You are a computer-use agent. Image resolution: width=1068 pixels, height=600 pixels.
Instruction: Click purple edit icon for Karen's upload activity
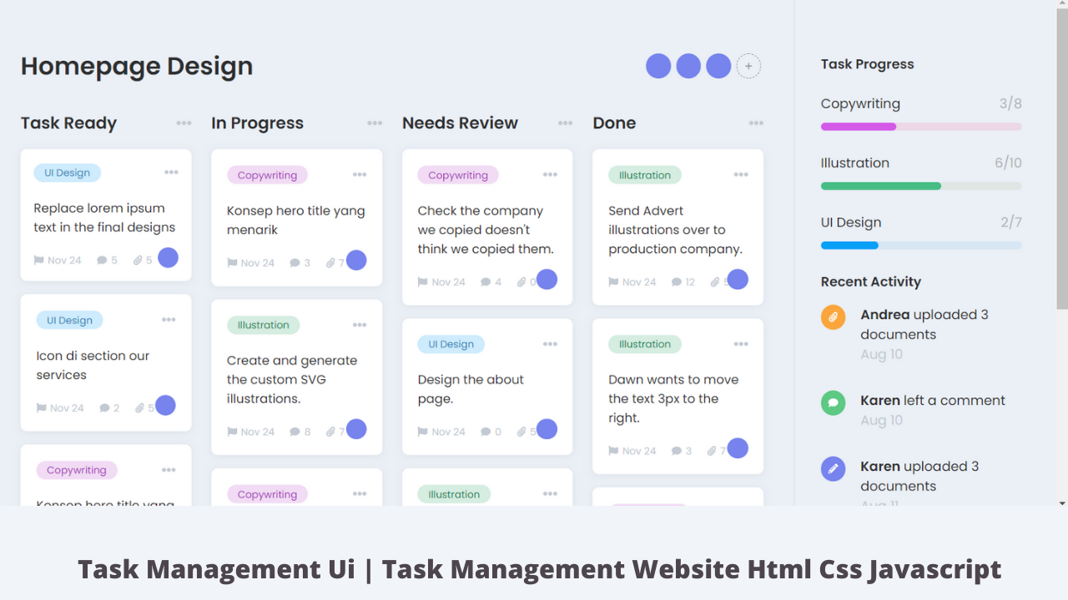[833, 468]
